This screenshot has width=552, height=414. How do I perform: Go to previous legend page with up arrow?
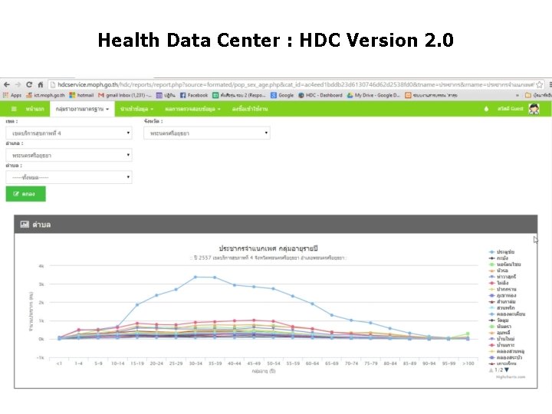(491, 370)
